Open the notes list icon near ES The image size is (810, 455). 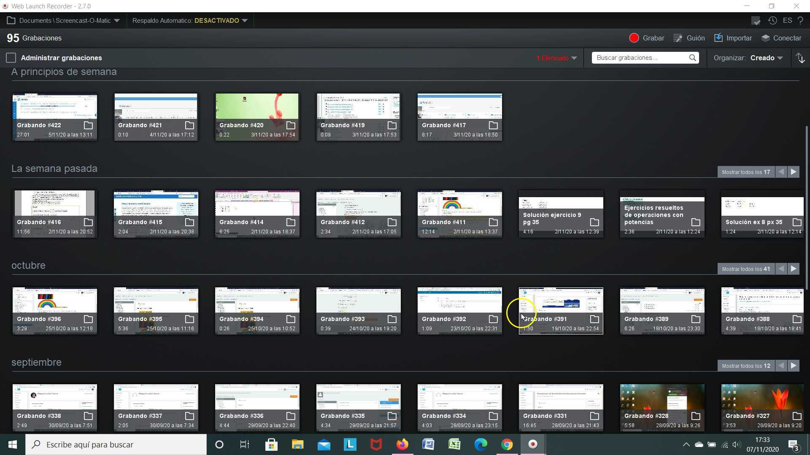pyautogui.click(x=756, y=20)
